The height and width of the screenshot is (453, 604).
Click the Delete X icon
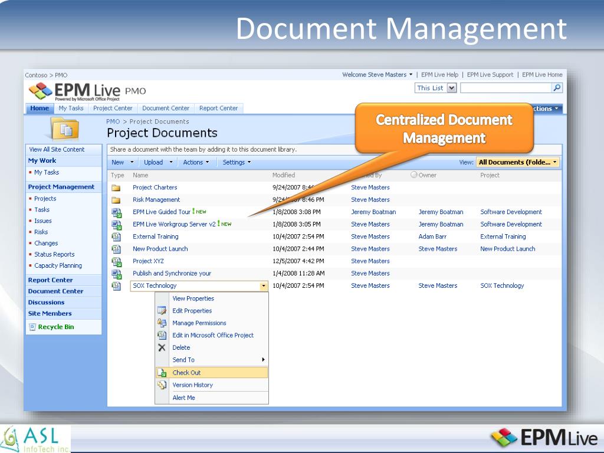point(162,347)
